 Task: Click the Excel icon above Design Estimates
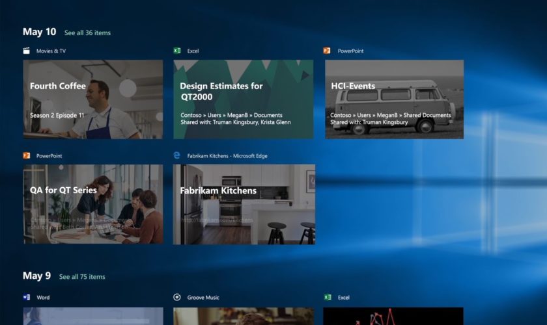pos(177,51)
